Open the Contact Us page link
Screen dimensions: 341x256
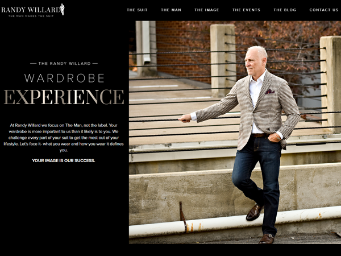click(324, 10)
